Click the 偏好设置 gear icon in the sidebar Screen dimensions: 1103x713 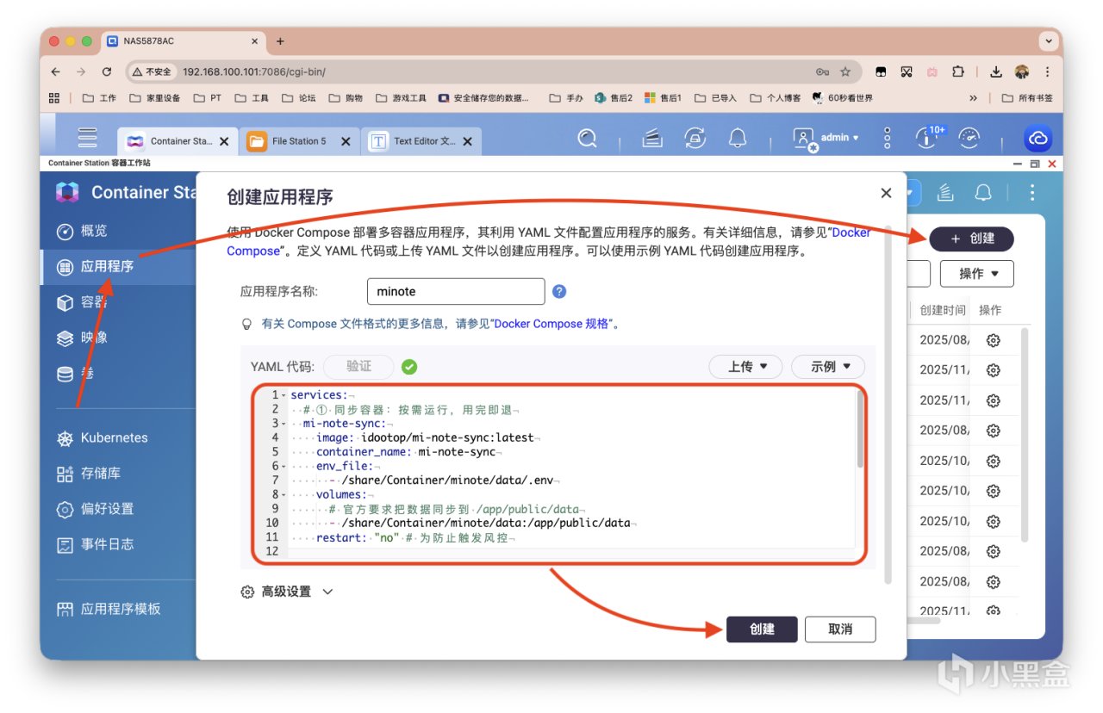click(65, 509)
